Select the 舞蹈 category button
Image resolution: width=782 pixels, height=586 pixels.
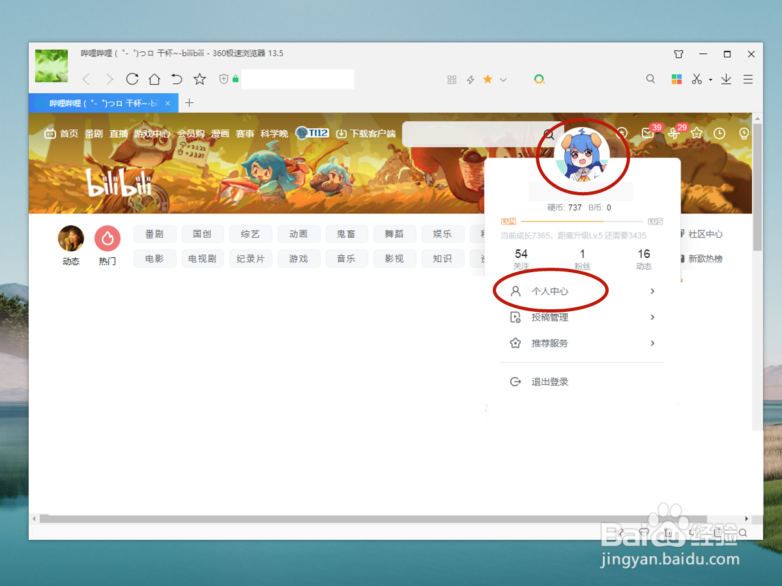pos(394,234)
